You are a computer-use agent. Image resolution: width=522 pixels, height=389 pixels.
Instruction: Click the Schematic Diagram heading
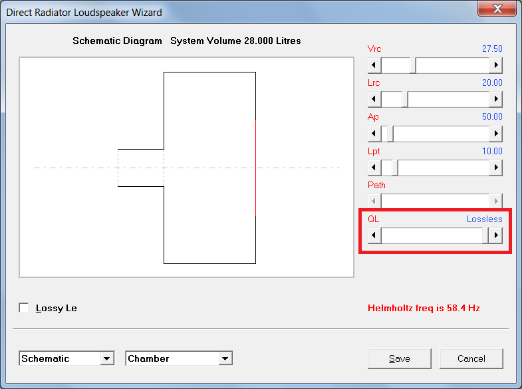[117, 41]
